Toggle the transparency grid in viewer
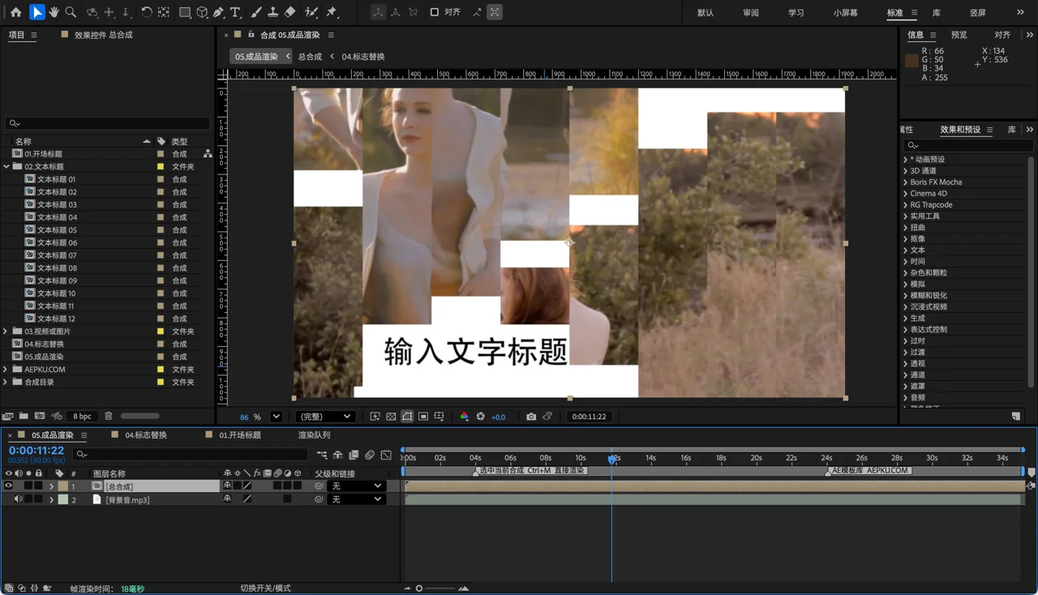 (x=391, y=417)
